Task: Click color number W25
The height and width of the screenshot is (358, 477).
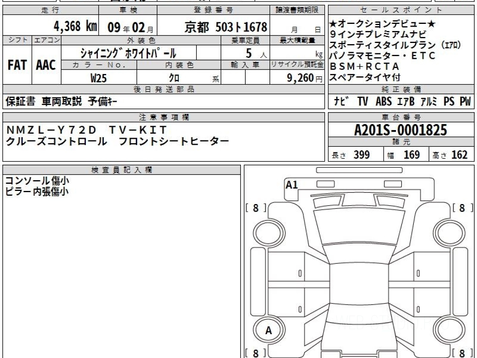Action: coord(99,78)
